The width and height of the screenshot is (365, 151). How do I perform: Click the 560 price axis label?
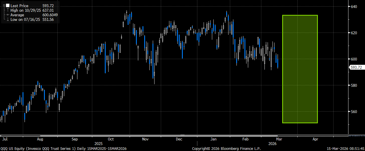click(x=354, y=112)
